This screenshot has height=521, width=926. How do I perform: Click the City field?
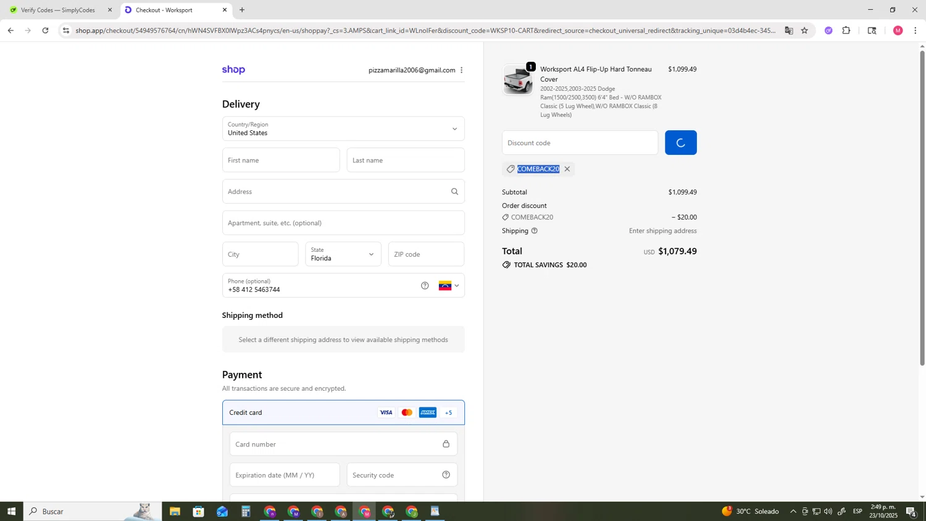click(x=260, y=254)
